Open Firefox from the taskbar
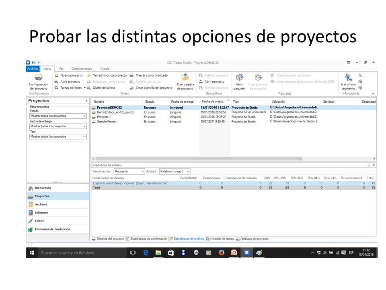Screen dimensions: 386x290 (221, 253)
